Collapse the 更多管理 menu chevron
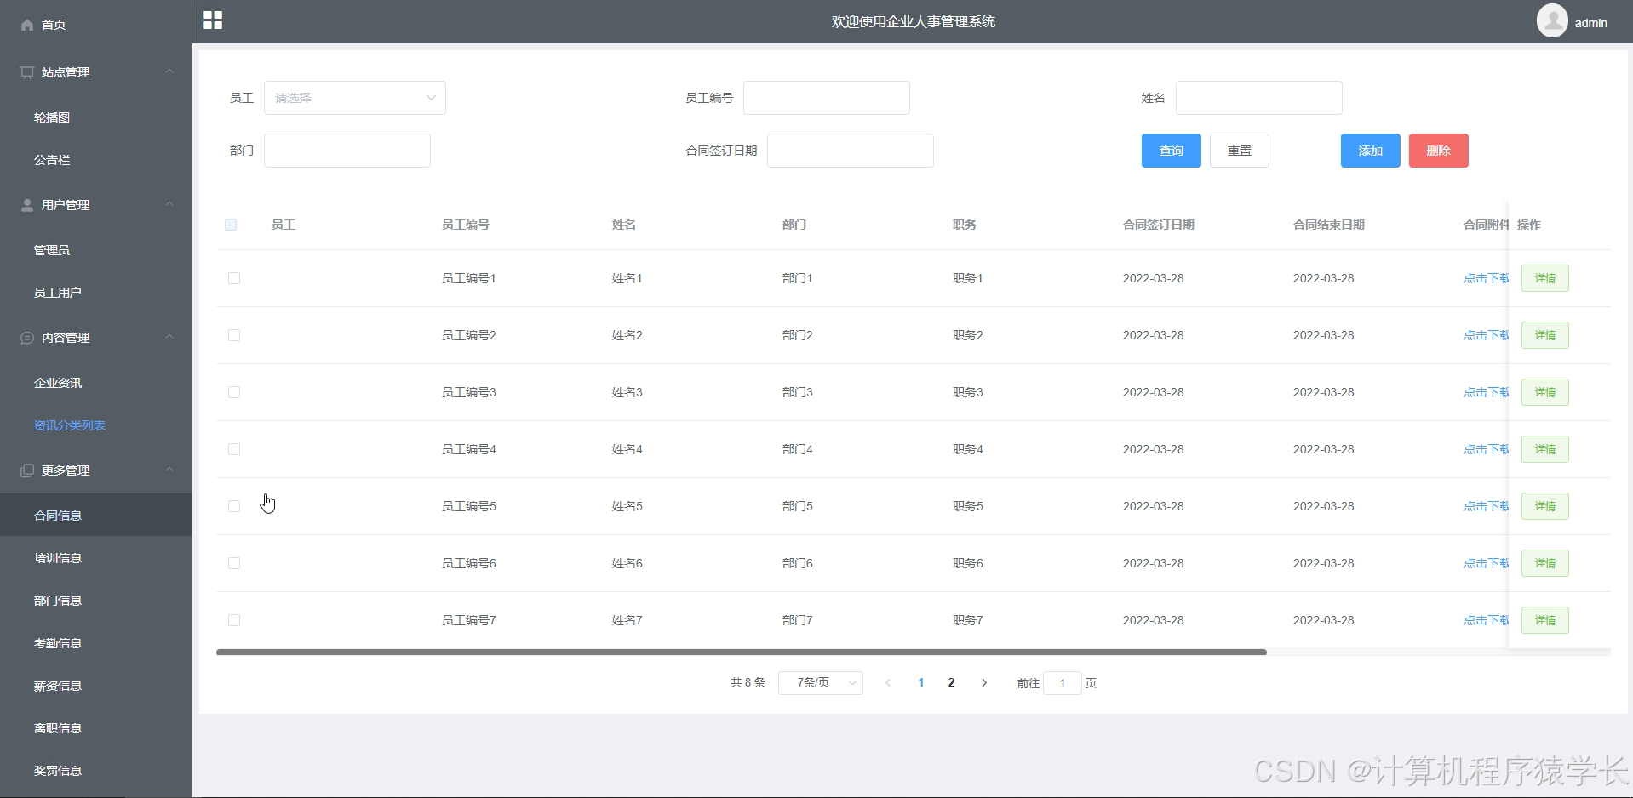The height and width of the screenshot is (798, 1633). coord(169,470)
